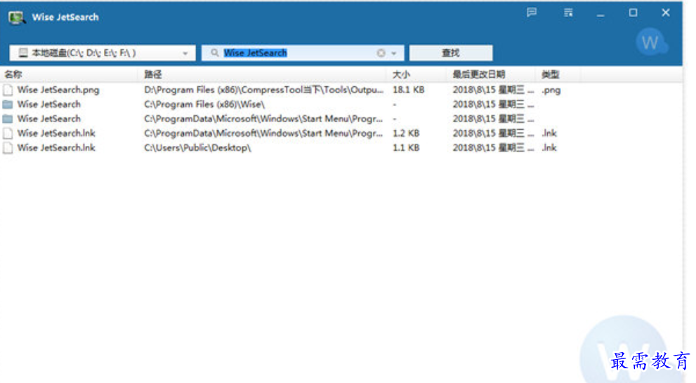Clear the search text with the X icon

click(x=381, y=53)
